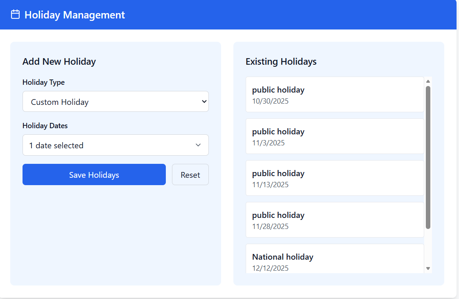The image size is (459, 299).
Task: Click the Holiday Management title text
Action: (x=75, y=15)
